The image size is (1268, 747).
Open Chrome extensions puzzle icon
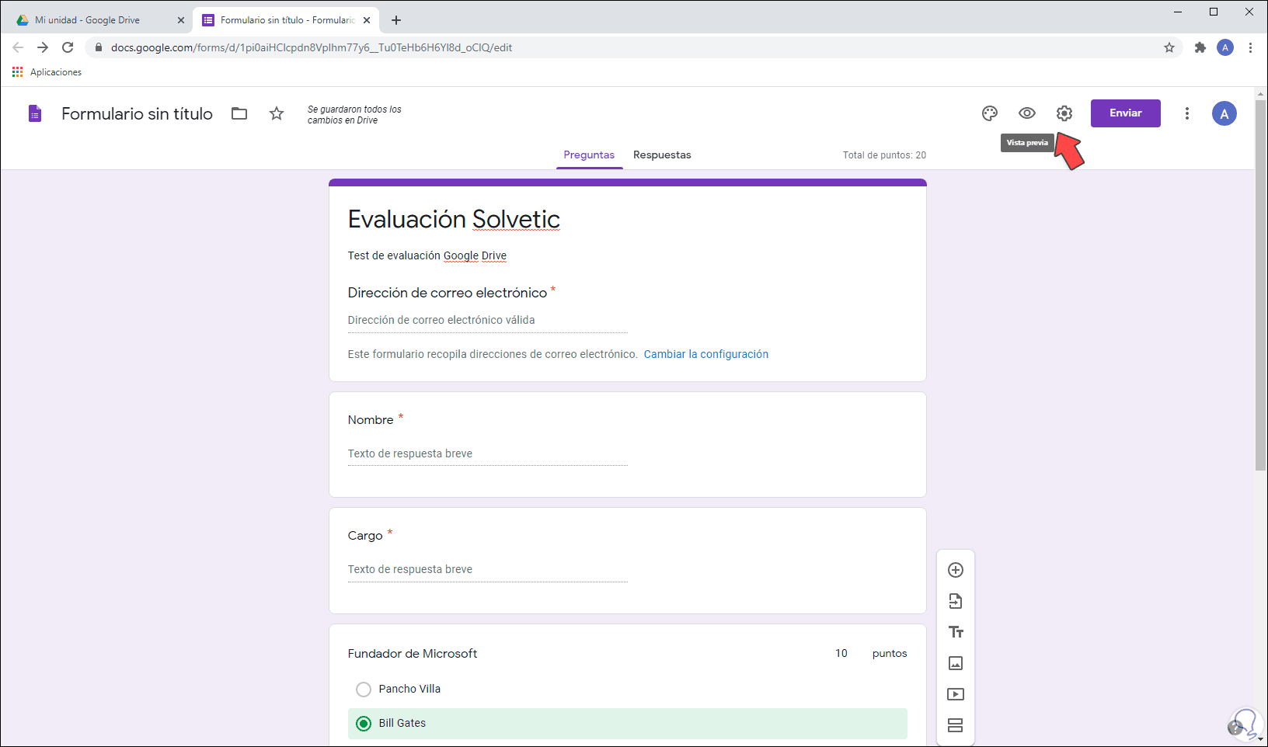pos(1200,47)
